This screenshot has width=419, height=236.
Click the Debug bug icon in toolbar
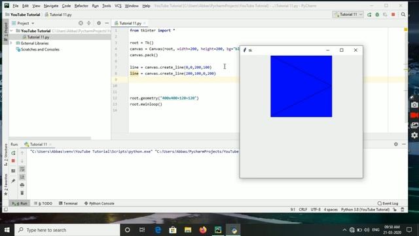[377, 14]
